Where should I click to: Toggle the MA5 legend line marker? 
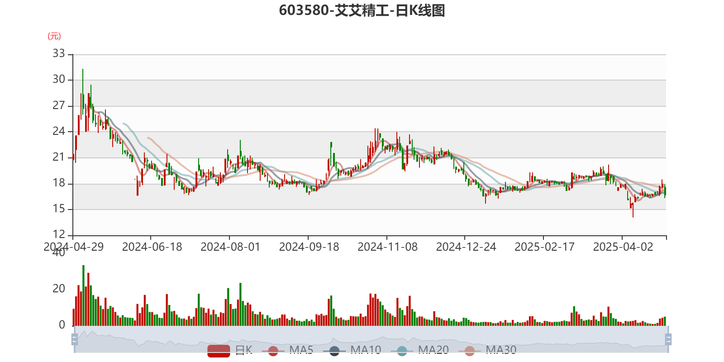click(x=273, y=351)
